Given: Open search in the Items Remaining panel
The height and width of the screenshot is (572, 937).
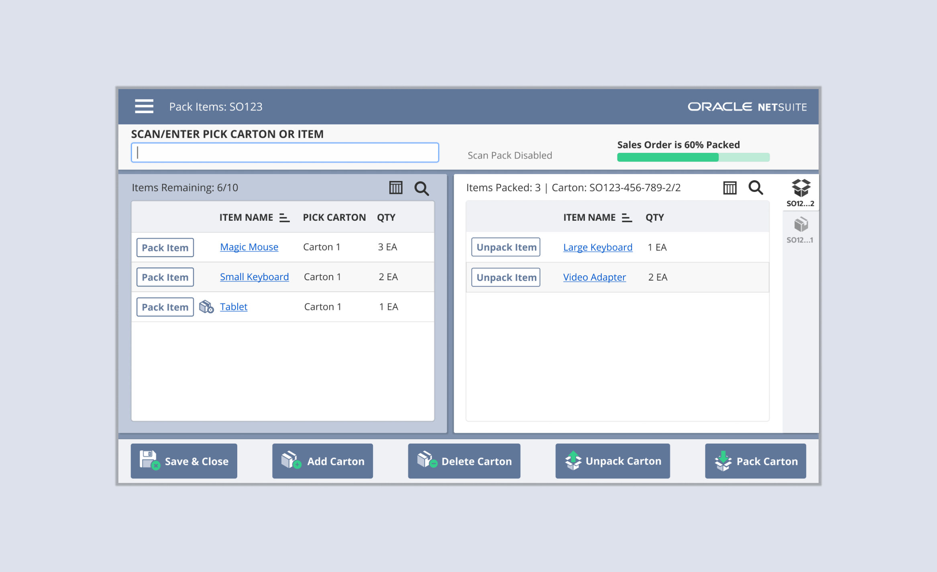Looking at the screenshot, I should [x=422, y=187].
